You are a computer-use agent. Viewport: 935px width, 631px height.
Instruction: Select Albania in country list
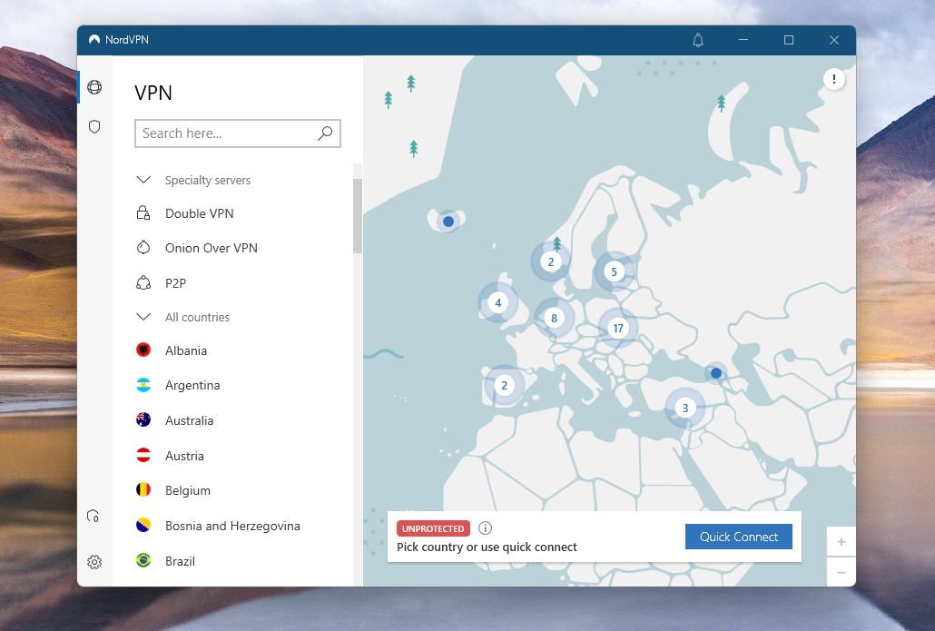186,350
